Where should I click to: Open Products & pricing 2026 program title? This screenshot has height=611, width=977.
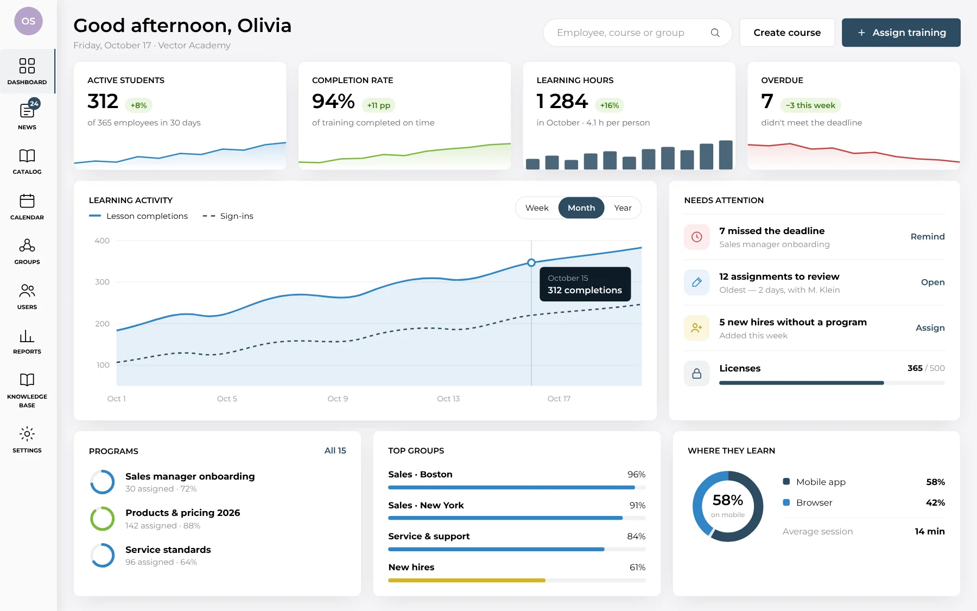point(183,513)
